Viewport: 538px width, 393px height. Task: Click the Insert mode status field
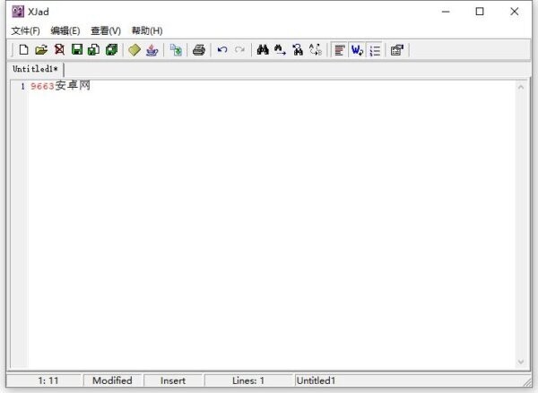coord(172,380)
